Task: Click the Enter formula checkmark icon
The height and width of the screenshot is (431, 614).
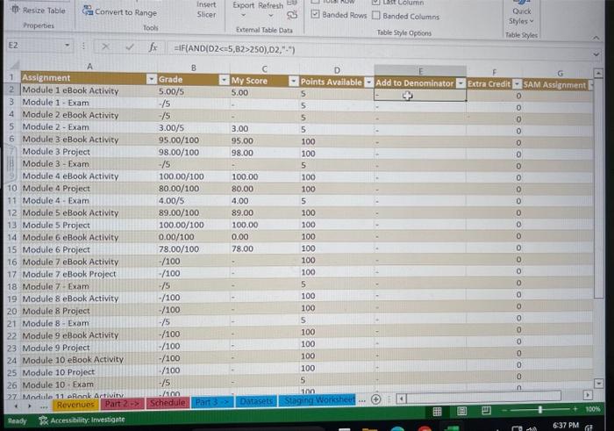Action: pos(130,47)
